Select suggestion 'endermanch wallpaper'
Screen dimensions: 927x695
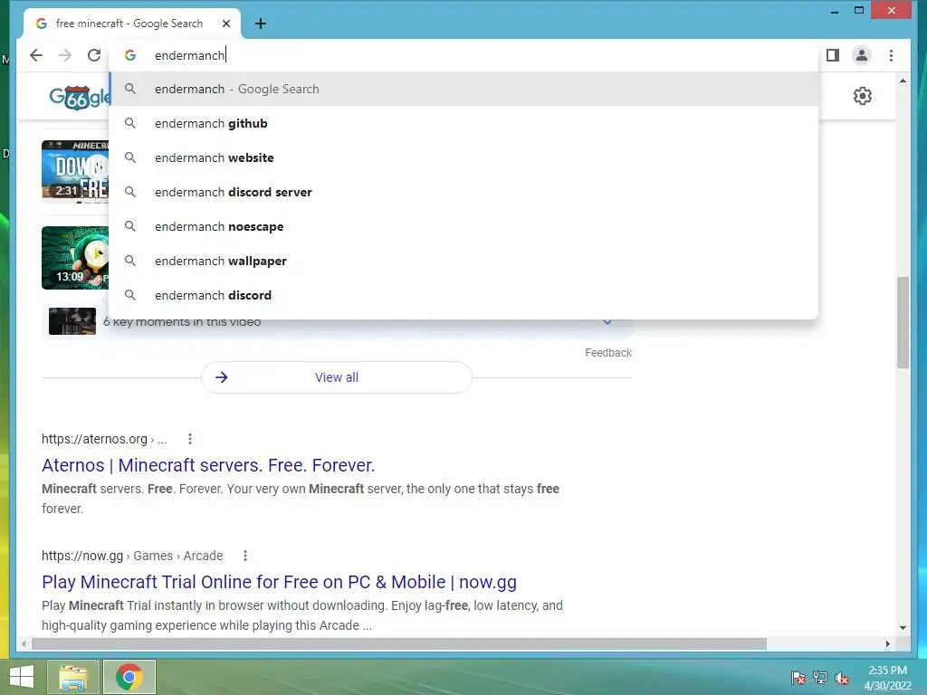tap(463, 261)
